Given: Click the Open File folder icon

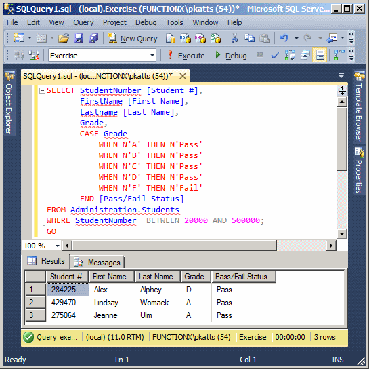Looking at the screenshot, I should coord(64,38).
